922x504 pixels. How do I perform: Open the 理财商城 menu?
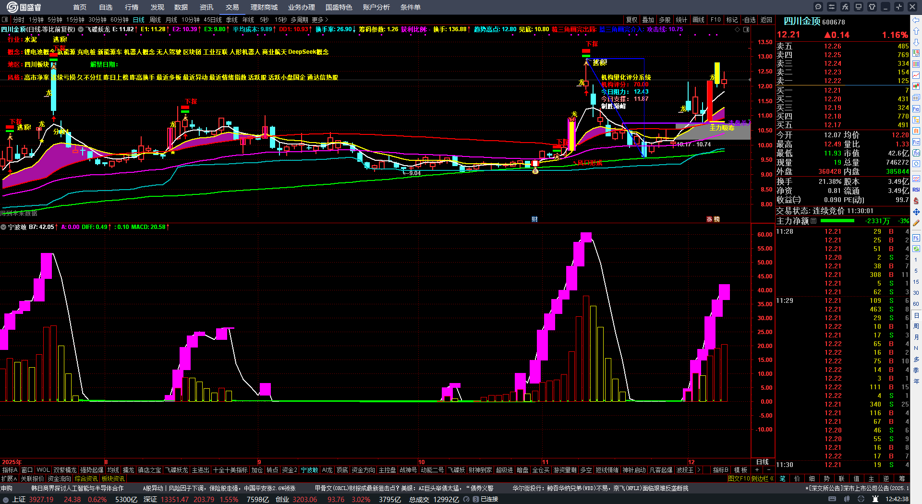point(264,7)
